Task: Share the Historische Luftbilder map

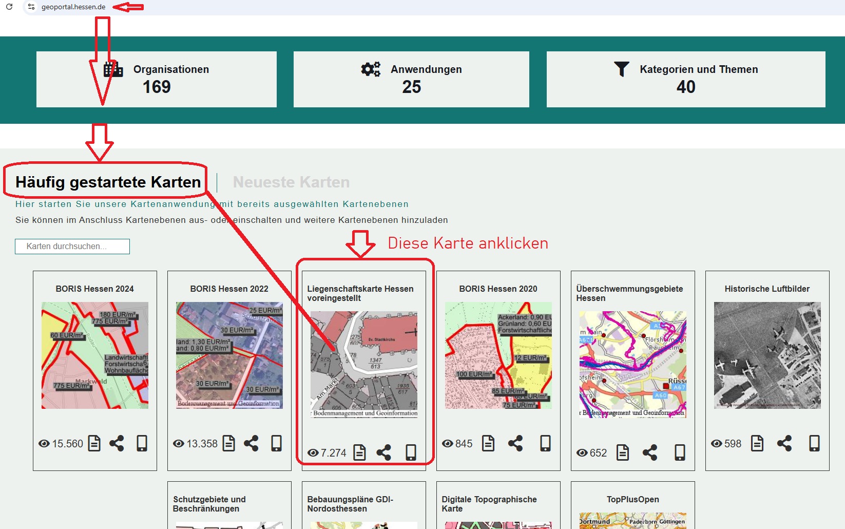Action: (784, 443)
